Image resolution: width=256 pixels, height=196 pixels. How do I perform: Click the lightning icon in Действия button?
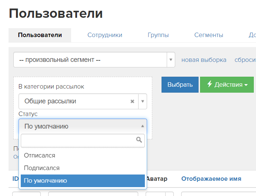[210, 84]
